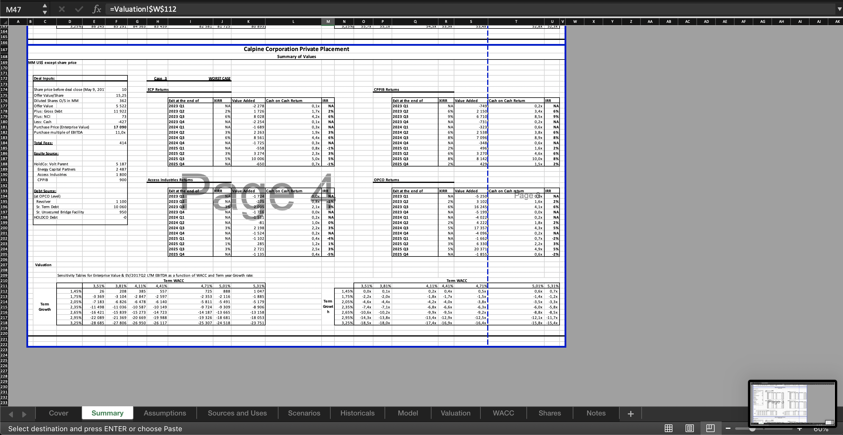Open the Historicals sheet tab
The image size is (843, 435).
[x=357, y=413]
